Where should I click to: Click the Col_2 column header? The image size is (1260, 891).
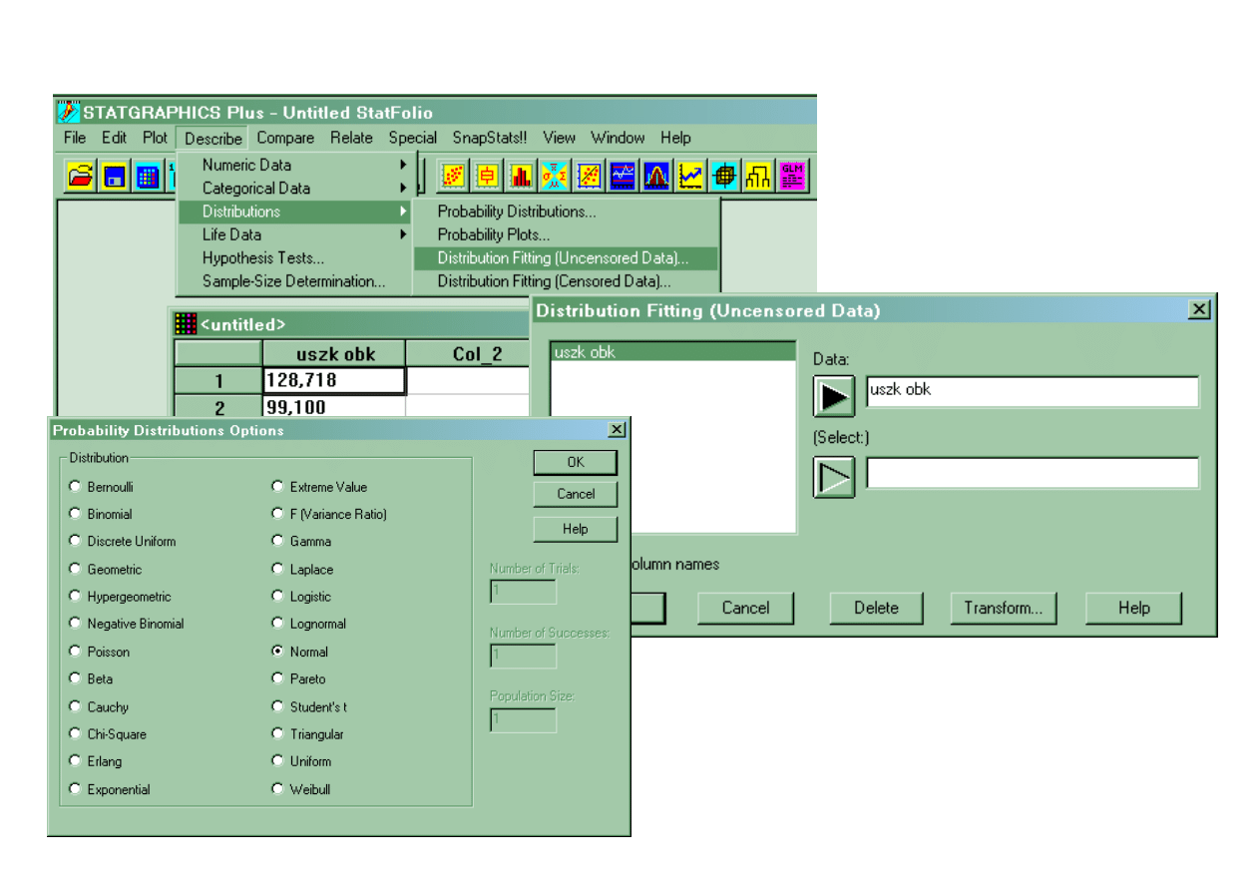point(468,353)
